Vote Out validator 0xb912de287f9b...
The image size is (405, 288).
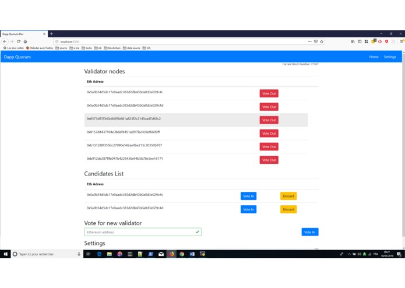[269, 160]
